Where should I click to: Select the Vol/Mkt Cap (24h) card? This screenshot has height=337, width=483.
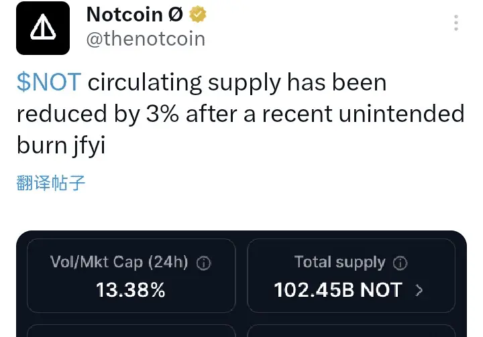(131, 276)
